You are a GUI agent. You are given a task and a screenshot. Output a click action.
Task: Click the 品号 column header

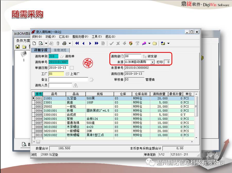pos(54,94)
